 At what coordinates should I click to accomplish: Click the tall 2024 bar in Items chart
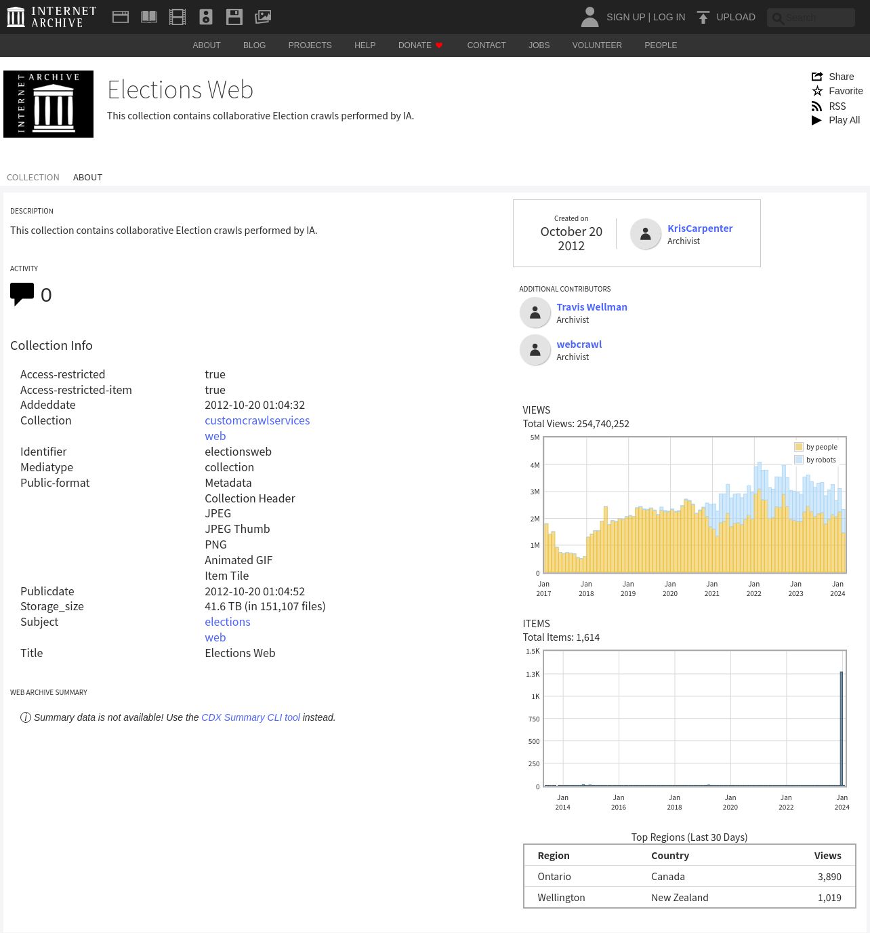click(x=842, y=729)
